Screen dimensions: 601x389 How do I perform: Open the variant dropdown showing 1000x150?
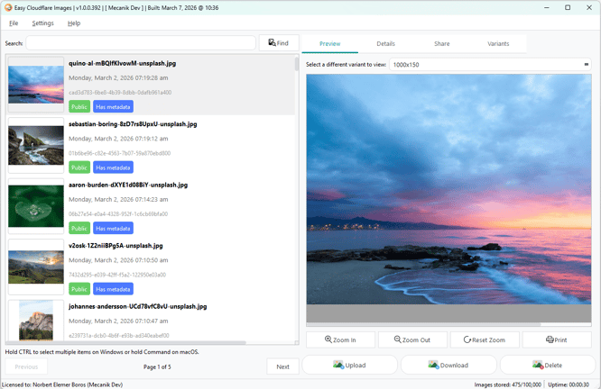pos(490,65)
